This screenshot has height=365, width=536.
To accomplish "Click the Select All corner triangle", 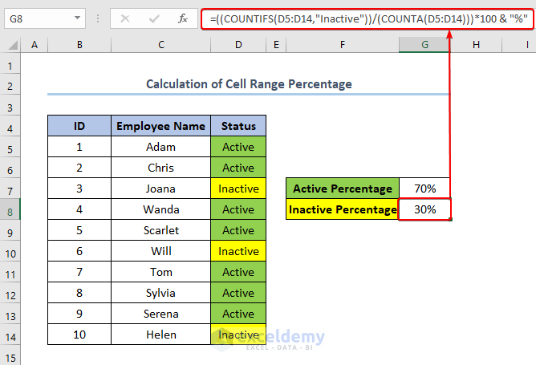I will point(13,45).
